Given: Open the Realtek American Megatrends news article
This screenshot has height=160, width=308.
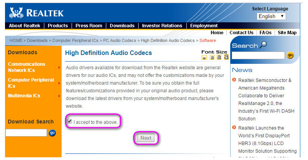Looking at the screenshot, I should 264,99.
